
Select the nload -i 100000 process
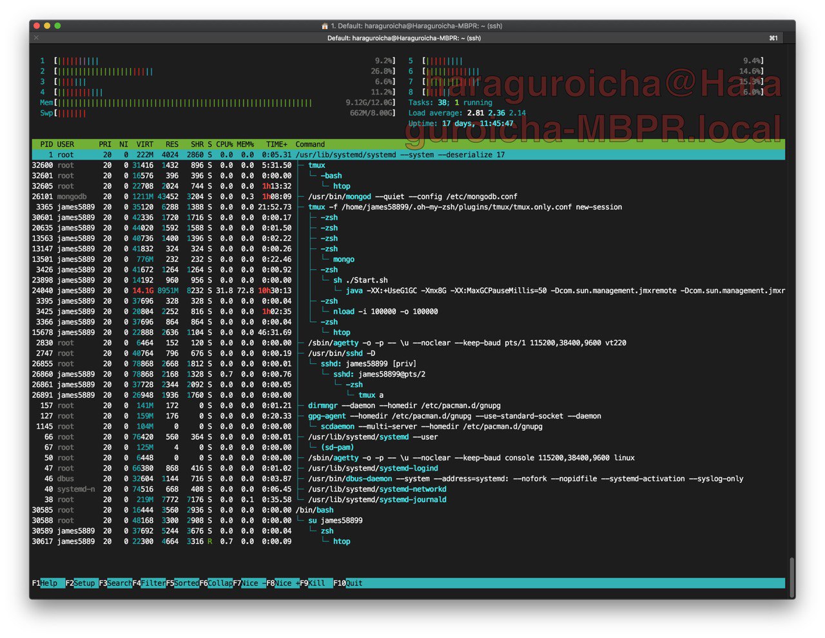409,312
